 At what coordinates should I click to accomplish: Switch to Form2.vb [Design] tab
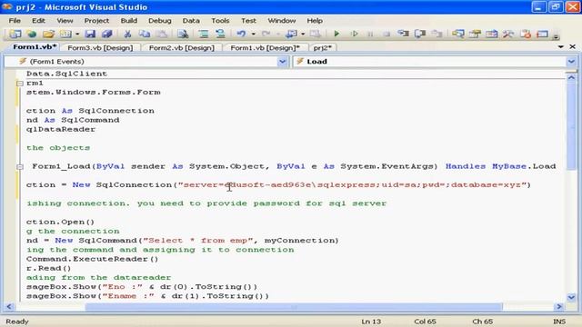click(x=182, y=48)
